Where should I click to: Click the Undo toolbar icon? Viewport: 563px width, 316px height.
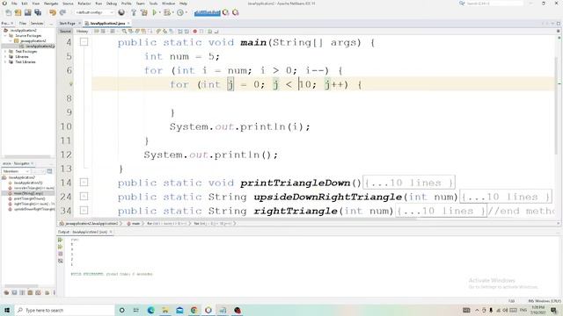(x=53, y=12)
